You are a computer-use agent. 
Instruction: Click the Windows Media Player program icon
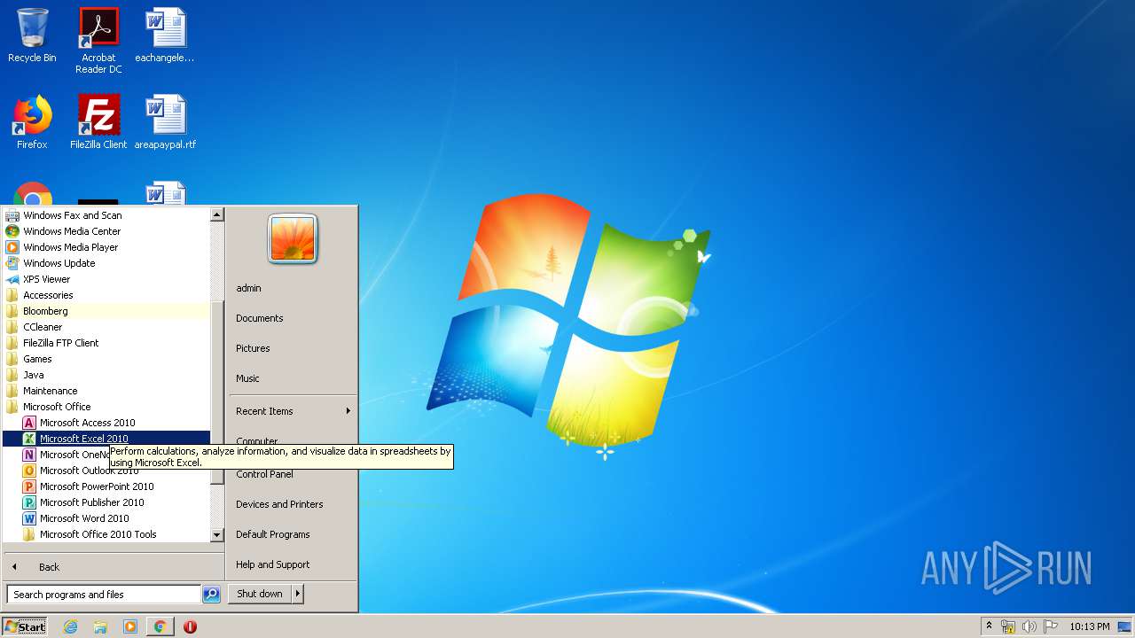[12, 247]
